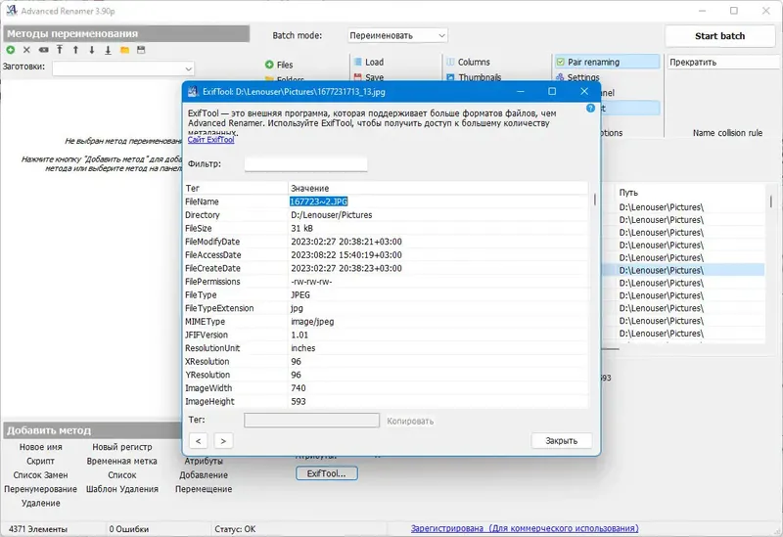Save method preset floppy icon
The image size is (783, 537).
[141, 50]
